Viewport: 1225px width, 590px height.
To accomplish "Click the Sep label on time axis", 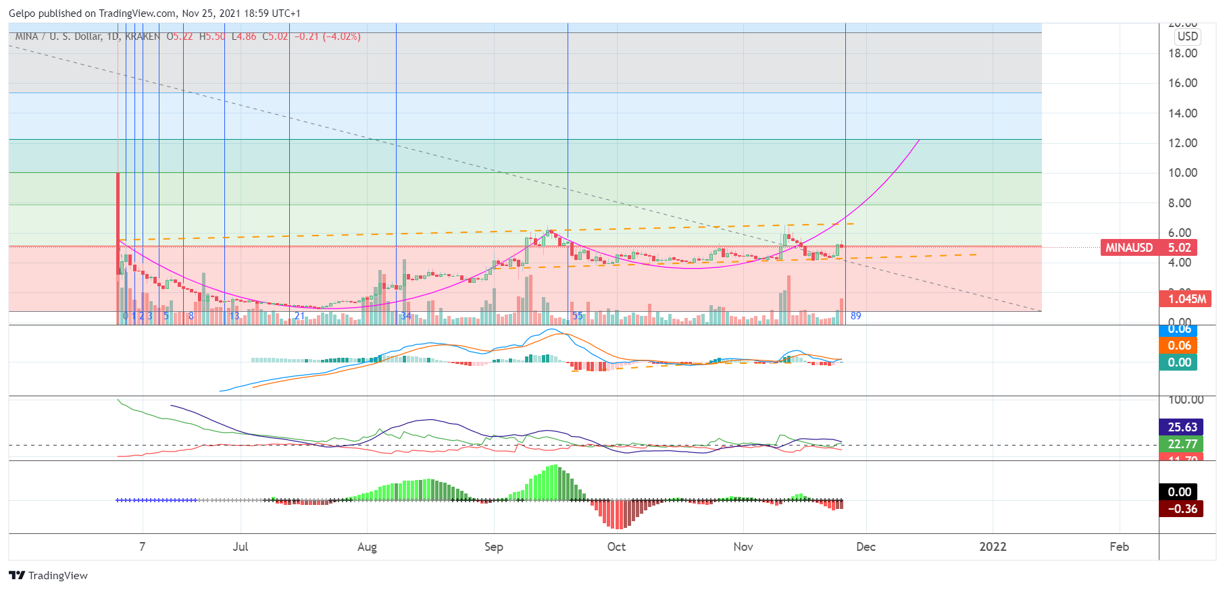I will tap(494, 547).
